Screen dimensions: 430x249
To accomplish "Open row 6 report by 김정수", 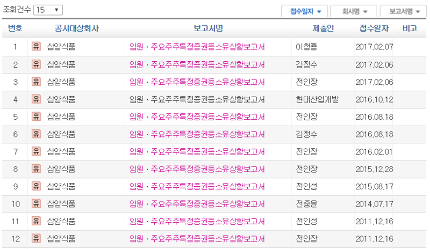I will (197, 134).
